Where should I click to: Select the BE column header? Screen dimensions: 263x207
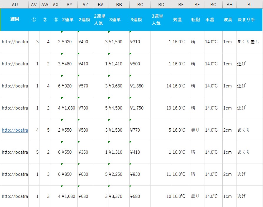tap(181, 4)
